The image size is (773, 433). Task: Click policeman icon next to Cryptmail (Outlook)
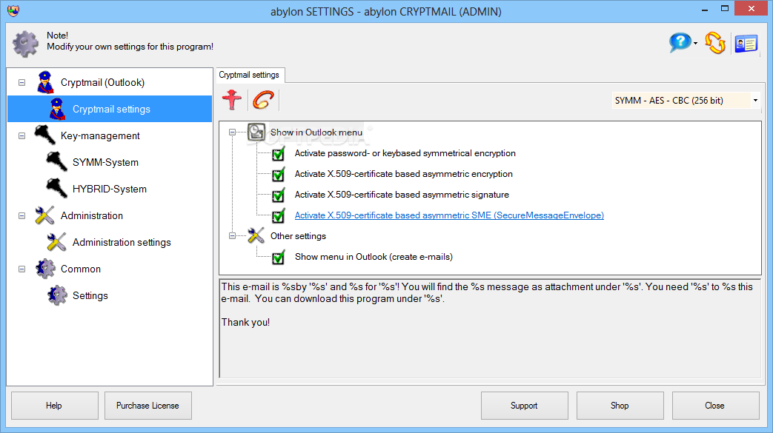[x=45, y=82]
